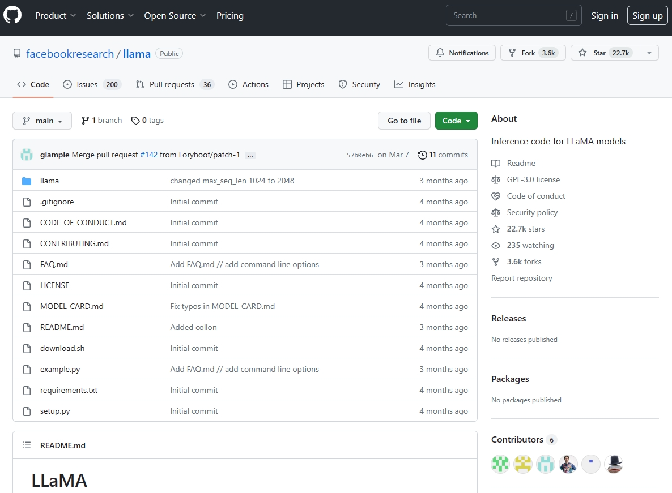This screenshot has width=672, height=493.
Task: Open the GPL-3.0 license link
Action: click(533, 179)
